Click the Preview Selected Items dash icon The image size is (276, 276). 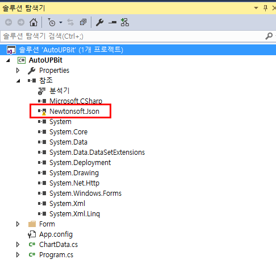coord(112,22)
